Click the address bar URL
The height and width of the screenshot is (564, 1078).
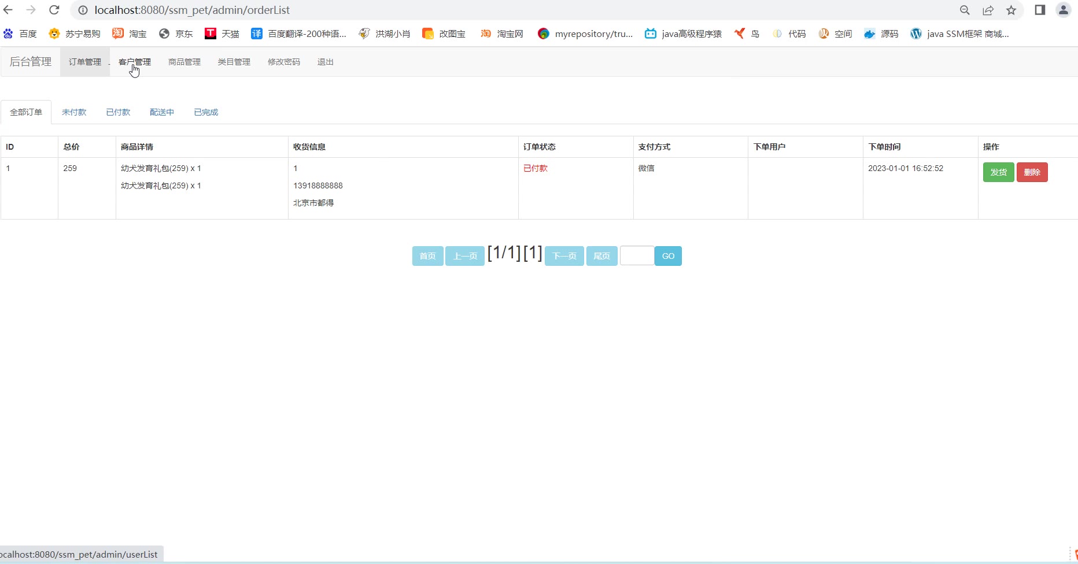click(x=193, y=10)
